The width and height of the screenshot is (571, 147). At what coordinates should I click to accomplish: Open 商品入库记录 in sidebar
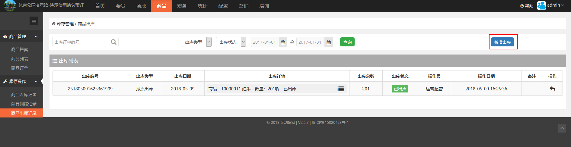pyautogui.click(x=24, y=95)
